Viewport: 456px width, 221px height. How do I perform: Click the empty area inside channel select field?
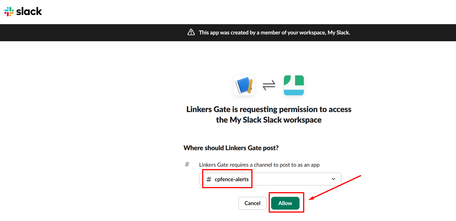point(290,179)
